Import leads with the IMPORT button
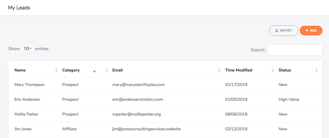This screenshot has height=138, width=329. click(284, 30)
